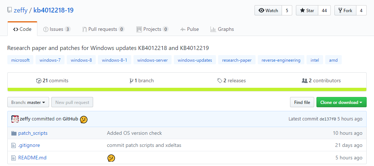Expand the Clone or download dropdown
This screenshot has width=374, height=166.
point(341,102)
